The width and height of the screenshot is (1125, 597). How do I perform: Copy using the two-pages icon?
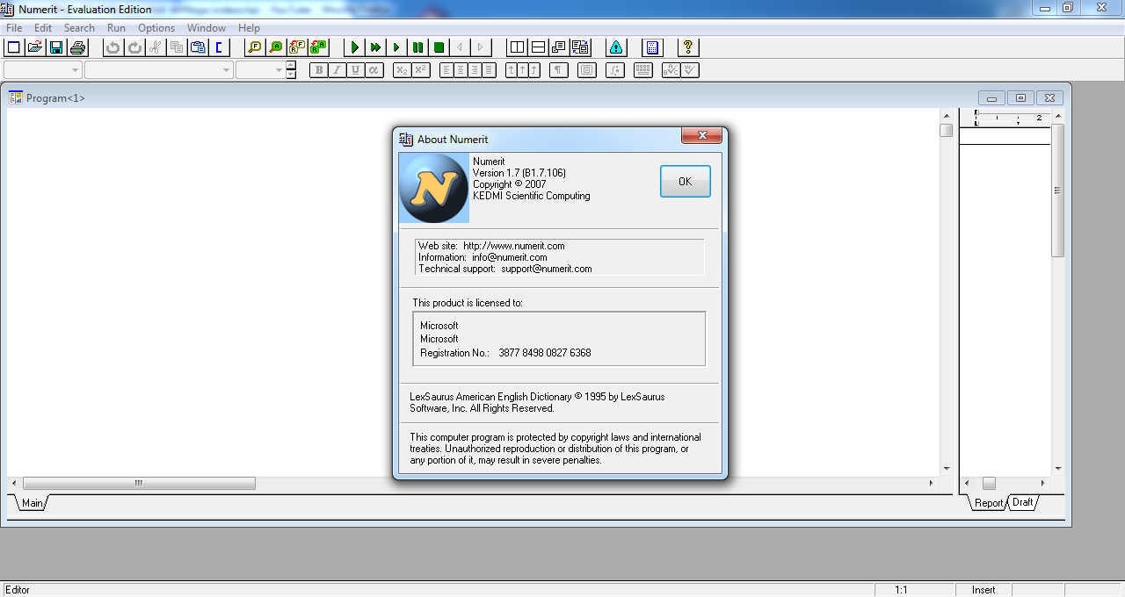pos(177,47)
